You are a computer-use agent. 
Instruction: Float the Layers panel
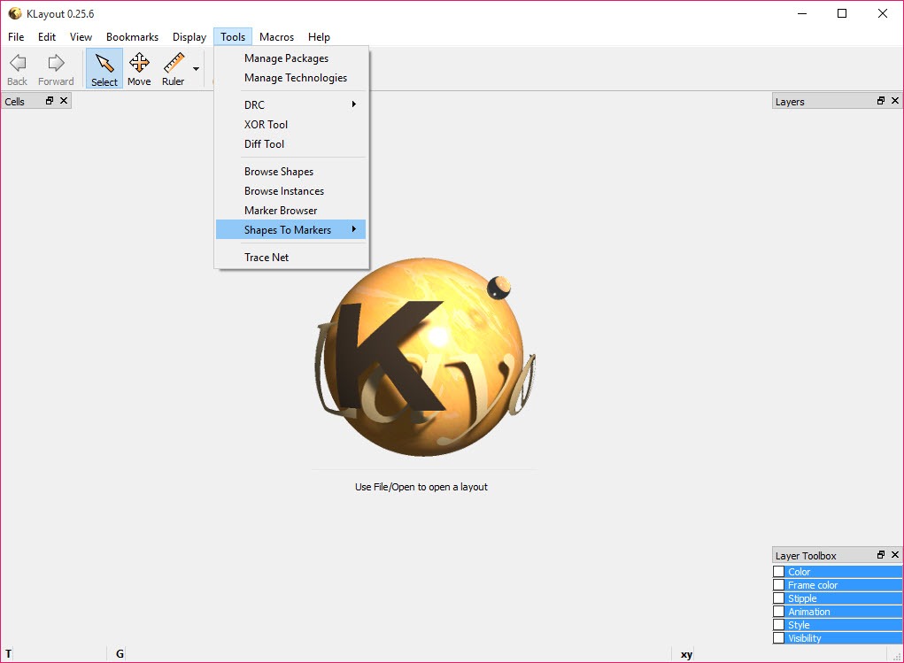(x=881, y=101)
